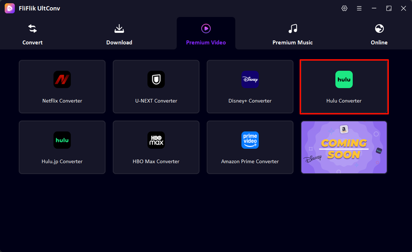Open U-NEXT Converter text label
The image size is (412, 252).
[156, 101]
